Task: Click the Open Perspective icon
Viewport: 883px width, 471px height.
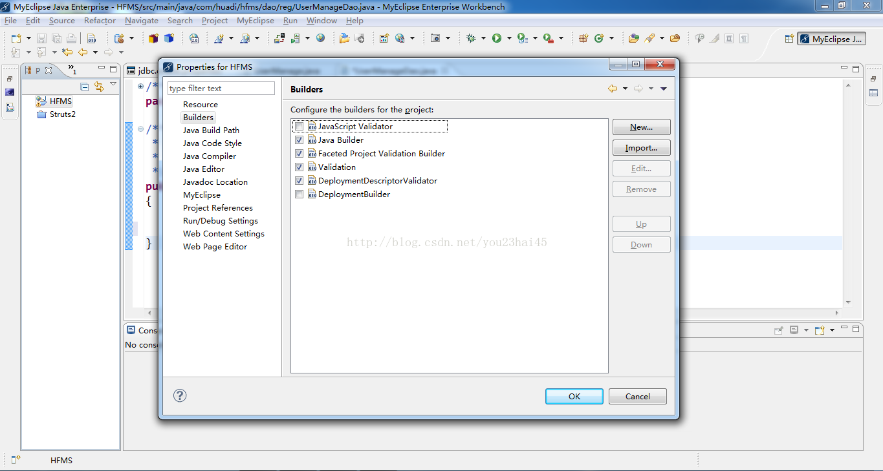Action: point(789,39)
